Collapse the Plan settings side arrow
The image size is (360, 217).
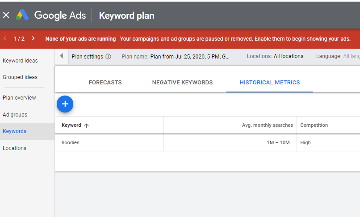click(62, 56)
